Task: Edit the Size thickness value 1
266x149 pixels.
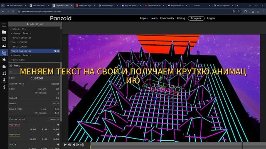Action: [58, 93]
